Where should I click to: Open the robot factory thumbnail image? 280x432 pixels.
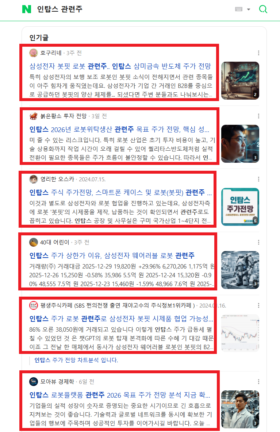tap(240, 270)
